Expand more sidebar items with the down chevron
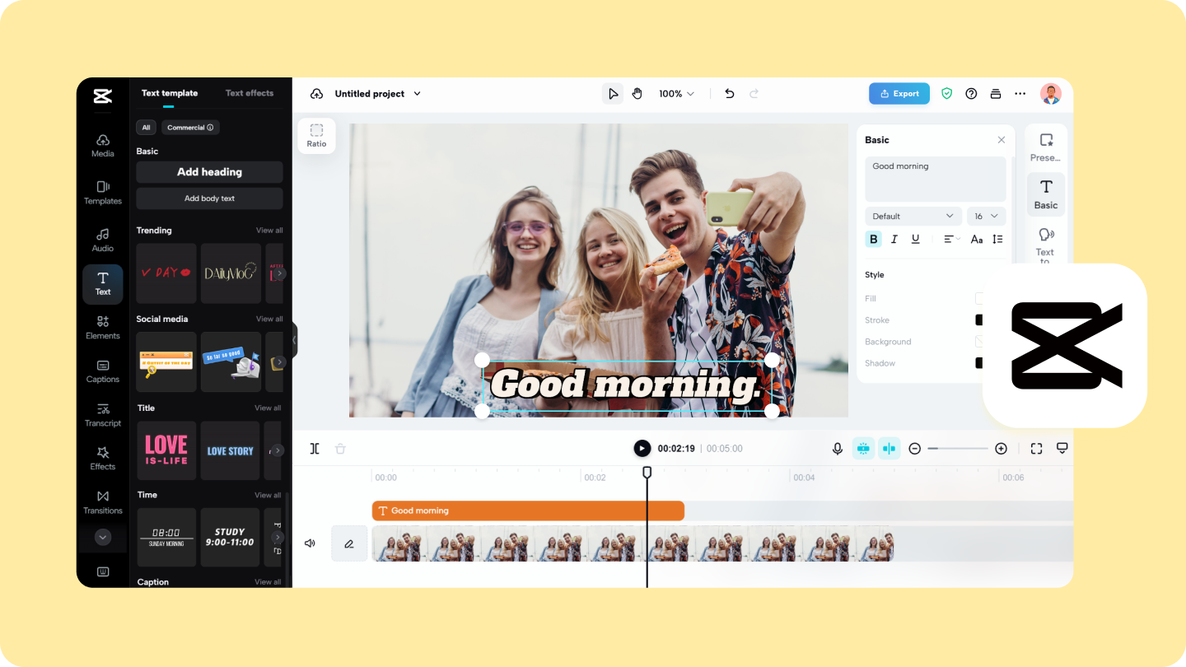The width and height of the screenshot is (1186, 667). click(103, 537)
